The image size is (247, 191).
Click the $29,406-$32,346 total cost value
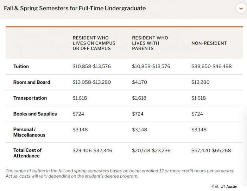tap(92, 151)
